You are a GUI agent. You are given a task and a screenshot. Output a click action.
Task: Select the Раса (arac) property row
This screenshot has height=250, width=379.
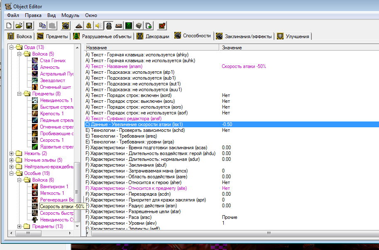pyautogui.click(x=232, y=217)
